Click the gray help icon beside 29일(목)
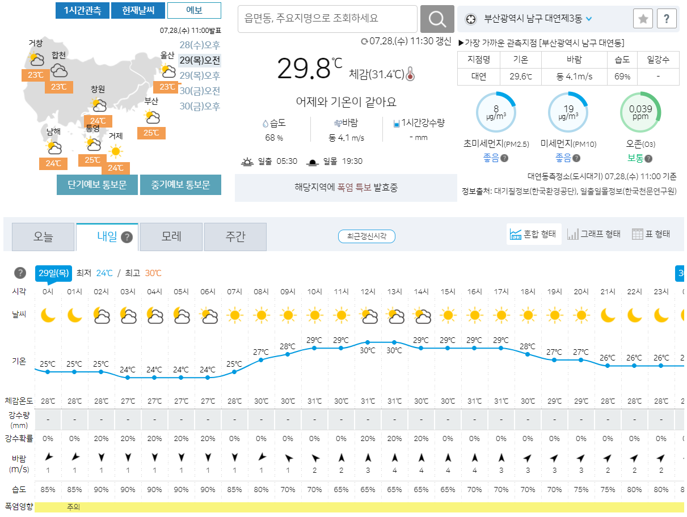Screen dimensions: 687x517 coord(20,273)
